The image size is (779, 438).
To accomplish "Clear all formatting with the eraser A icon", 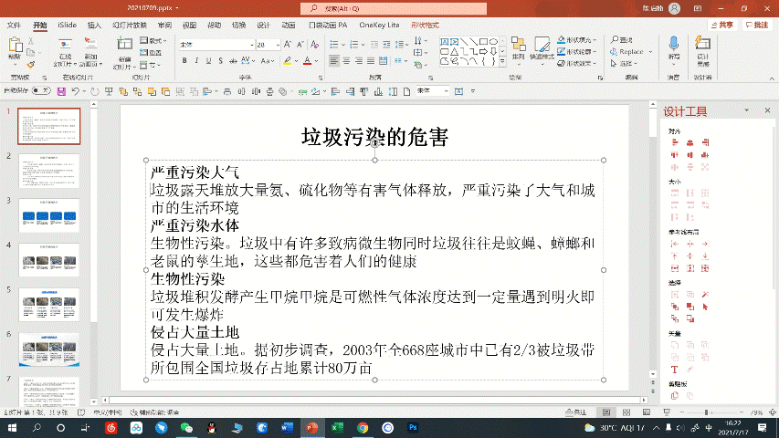I will [x=314, y=45].
